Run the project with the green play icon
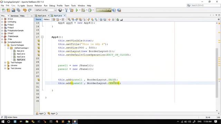This screenshot has height=124, width=221. [77, 10]
